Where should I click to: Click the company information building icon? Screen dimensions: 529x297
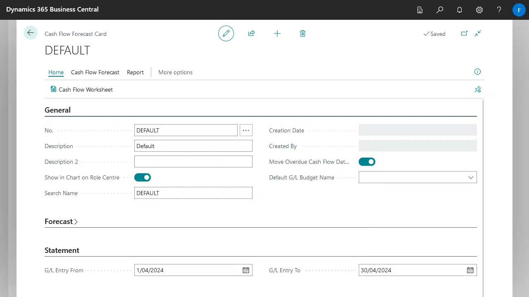(420, 9)
